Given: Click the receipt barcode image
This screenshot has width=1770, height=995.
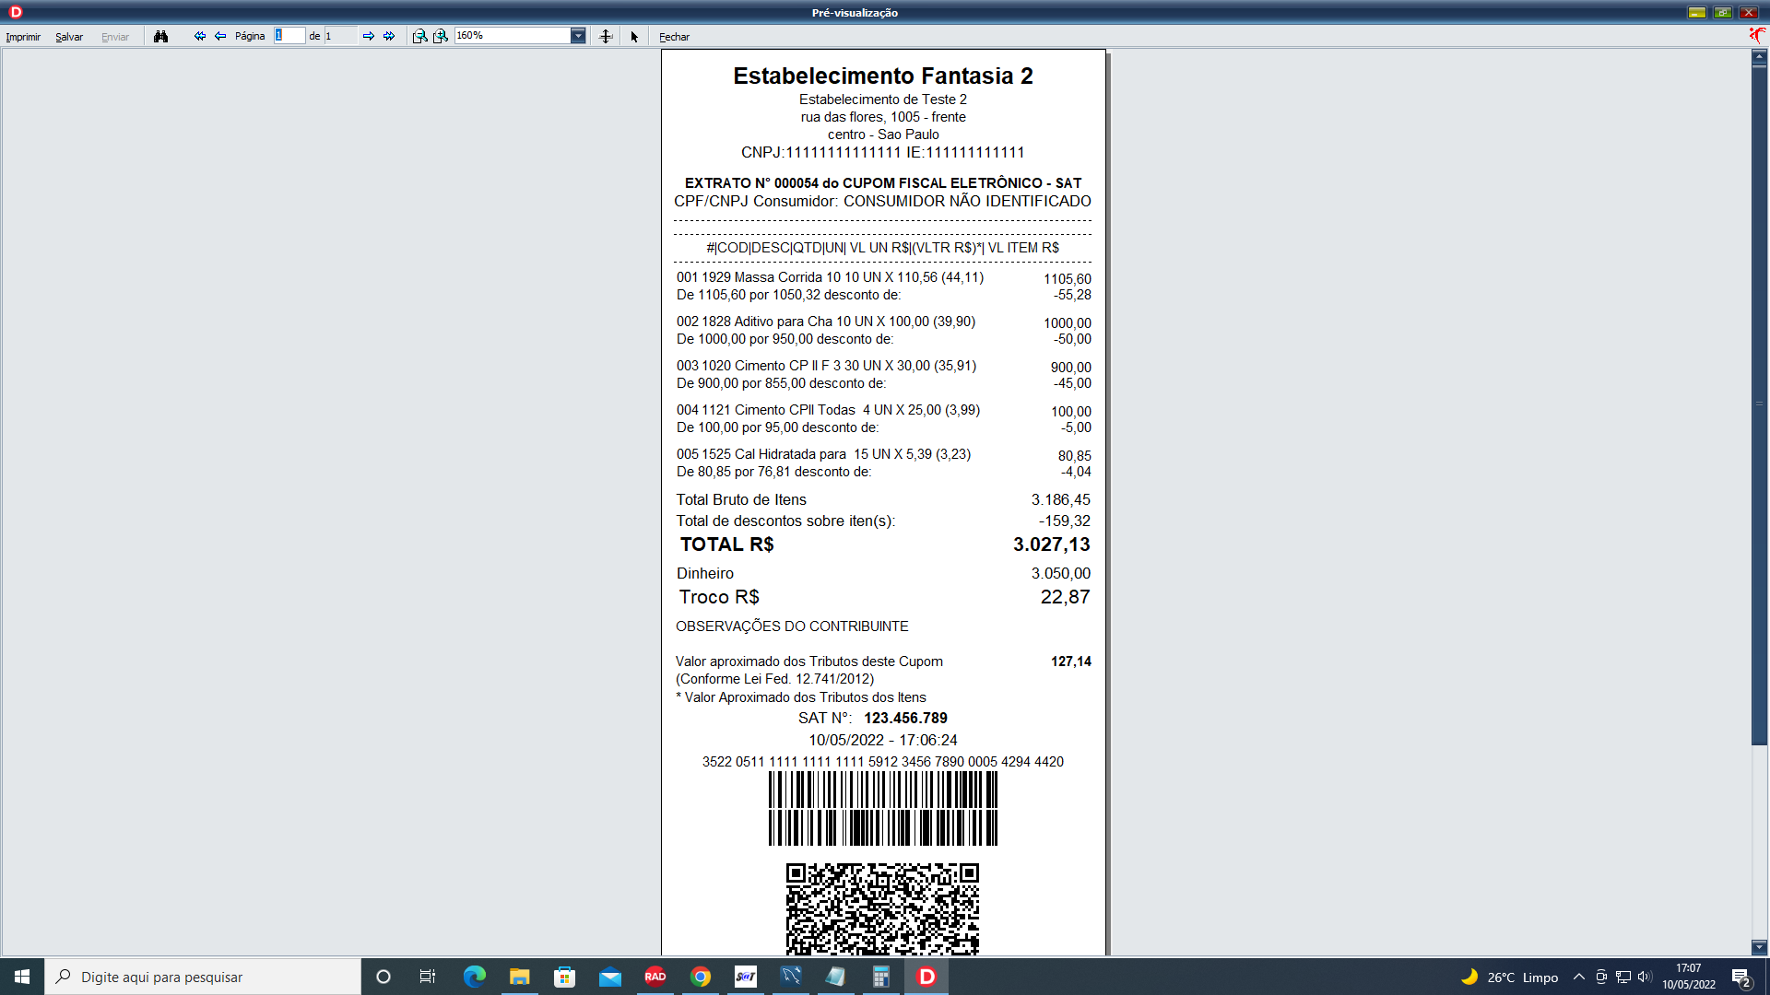Looking at the screenshot, I should point(883,808).
